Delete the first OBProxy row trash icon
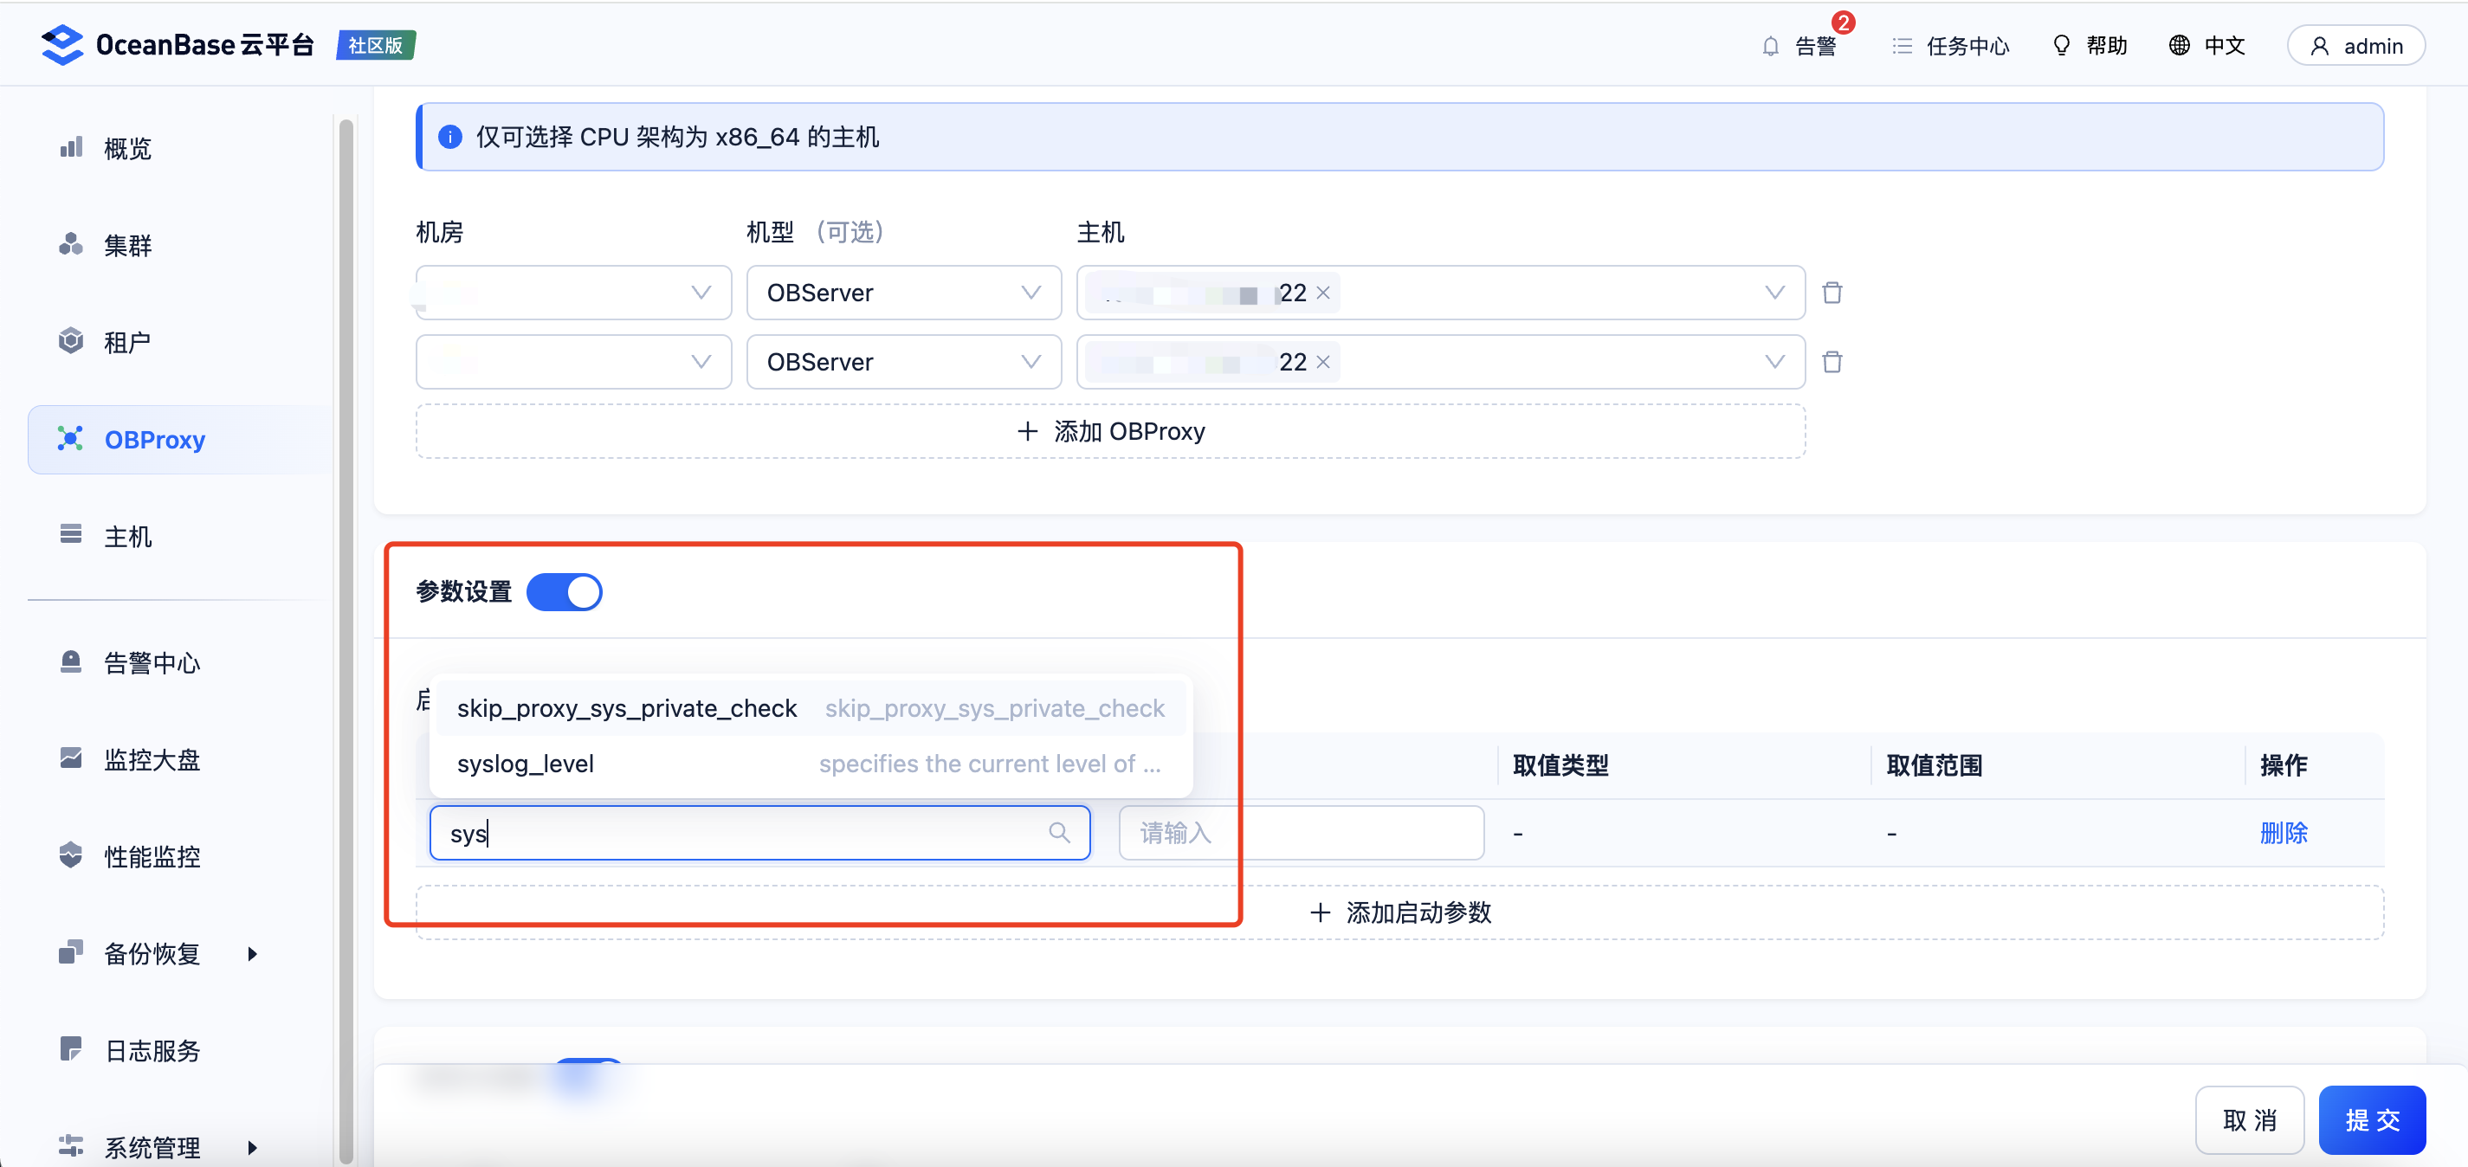 click(x=1832, y=293)
